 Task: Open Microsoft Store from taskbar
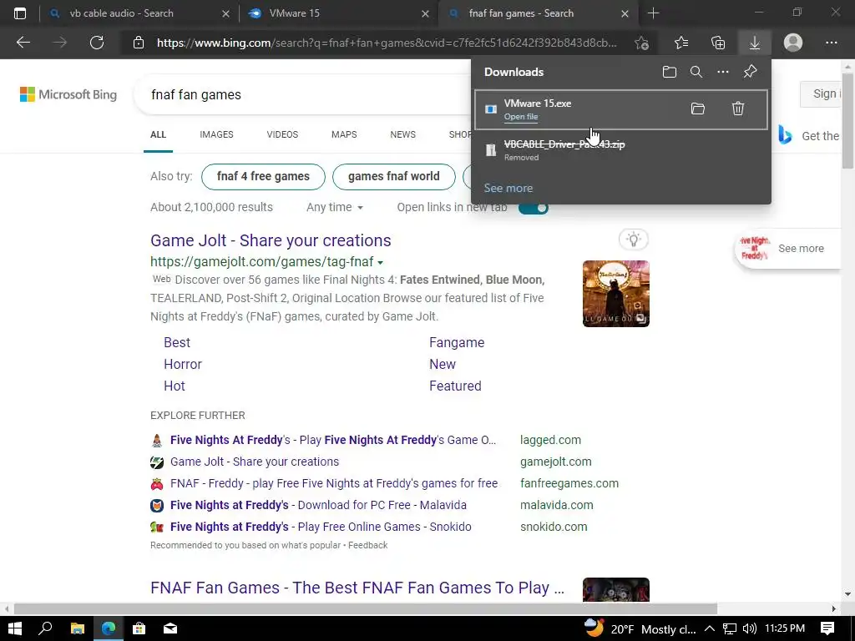[x=139, y=628]
